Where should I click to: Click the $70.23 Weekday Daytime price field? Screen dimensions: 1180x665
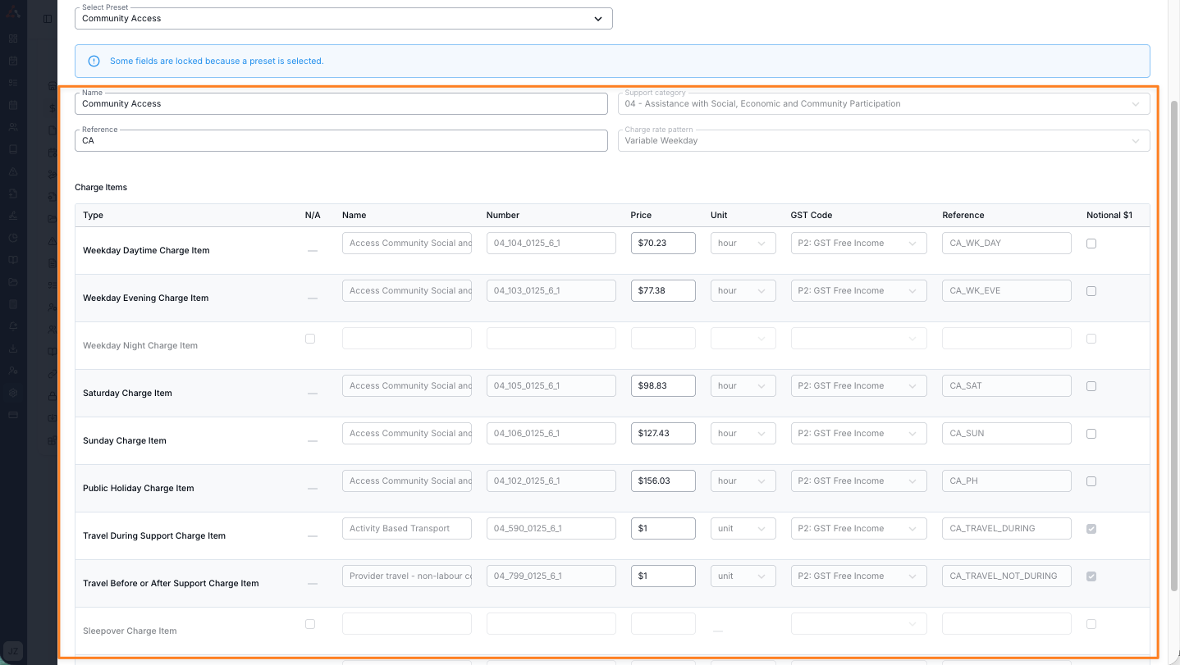(663, 244)
